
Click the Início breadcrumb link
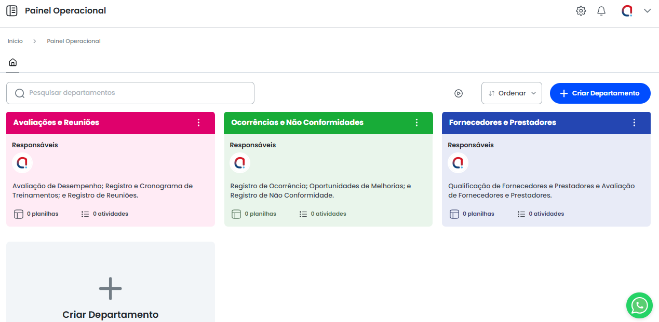[x=15, y=41]
